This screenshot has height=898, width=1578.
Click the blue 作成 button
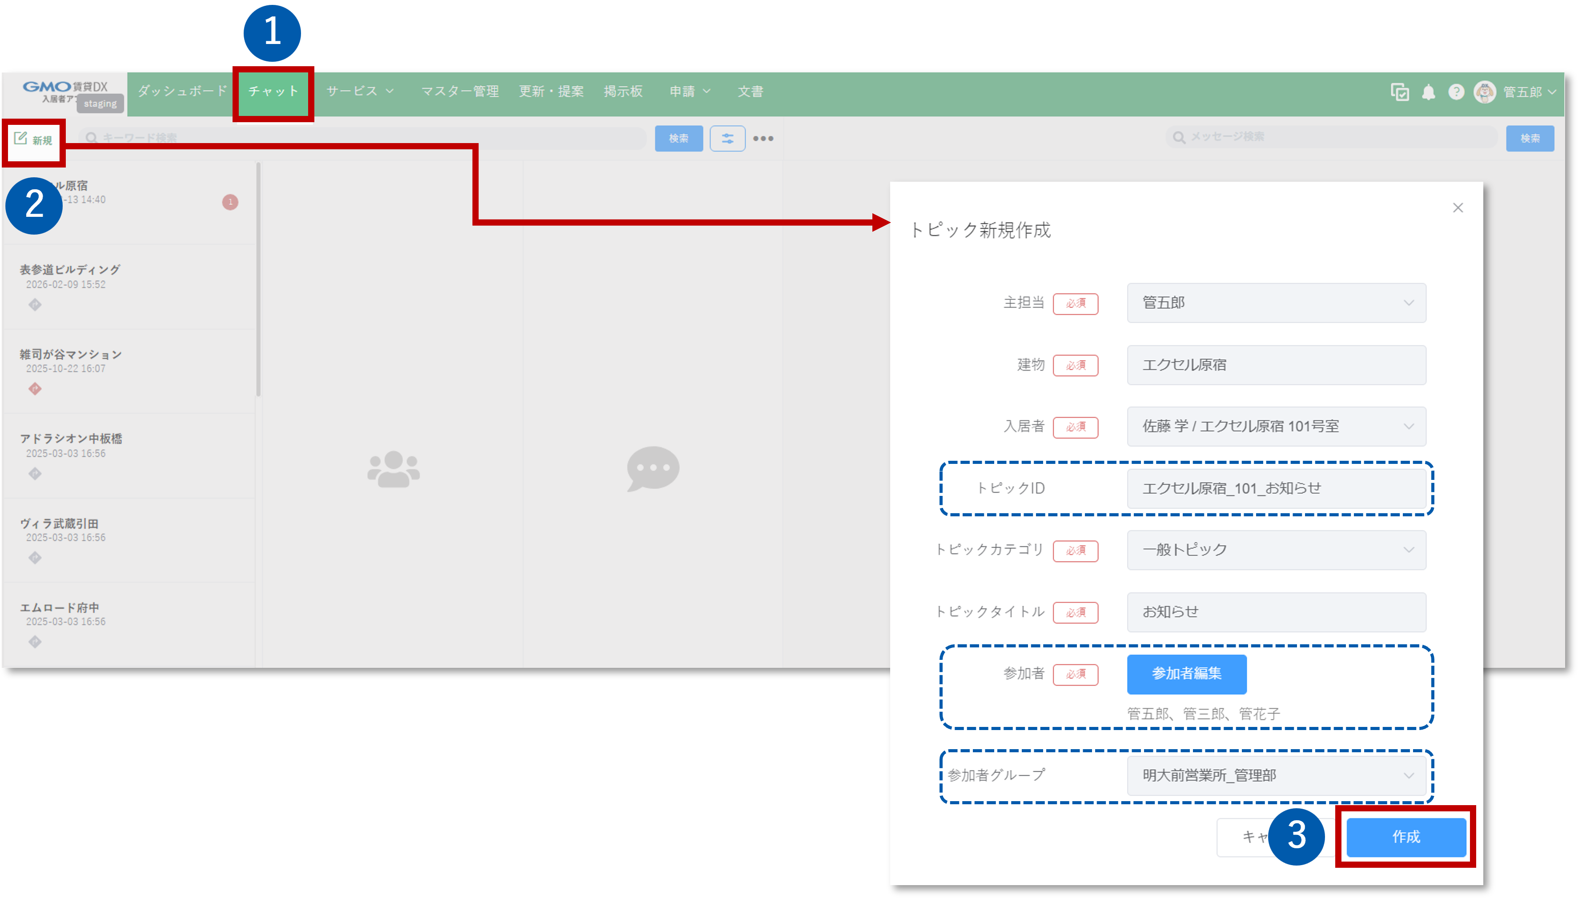coord(1406,837)
